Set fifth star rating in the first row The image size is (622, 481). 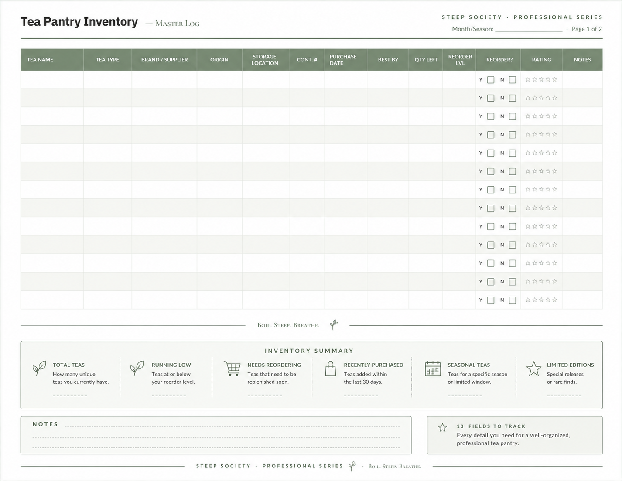tap(555, 79)
